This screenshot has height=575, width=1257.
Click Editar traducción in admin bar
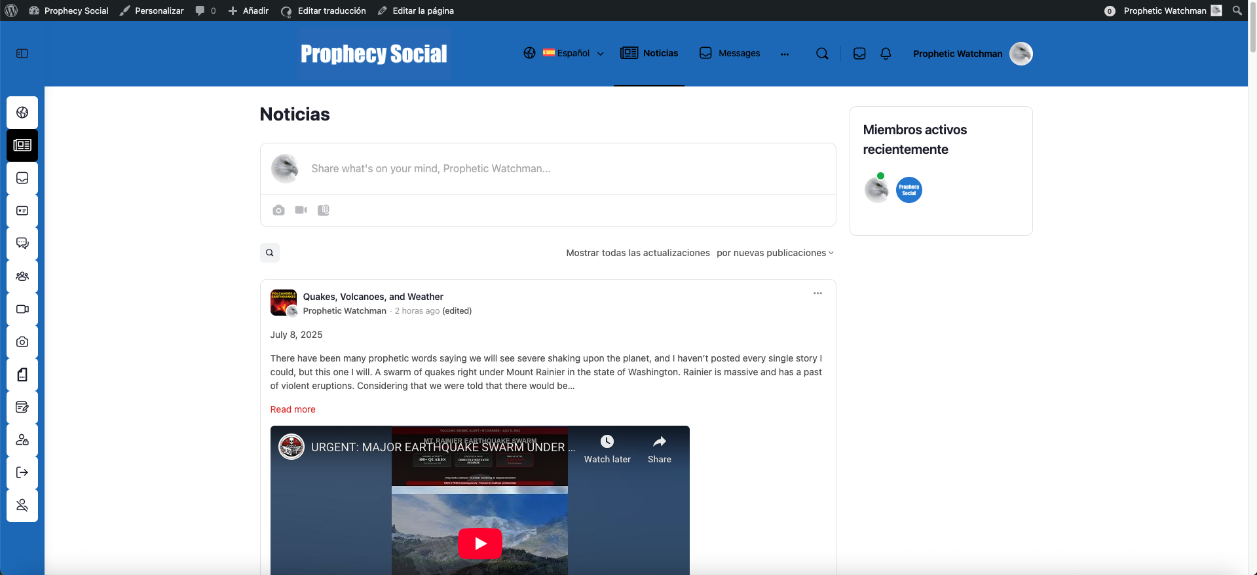pos(324,10)
